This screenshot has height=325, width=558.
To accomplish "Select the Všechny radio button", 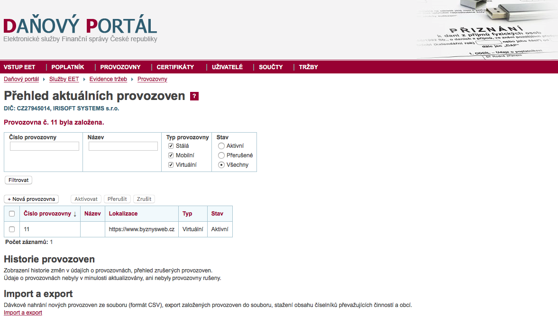I will pyautogui.click(x=221, y=165).
